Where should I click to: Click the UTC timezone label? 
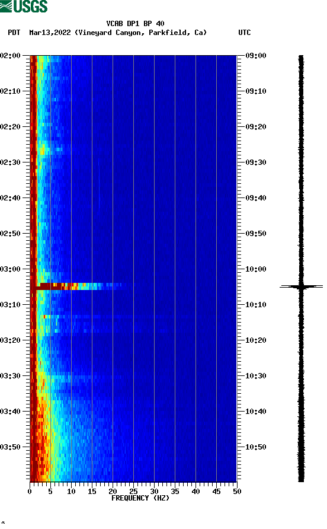245,33
